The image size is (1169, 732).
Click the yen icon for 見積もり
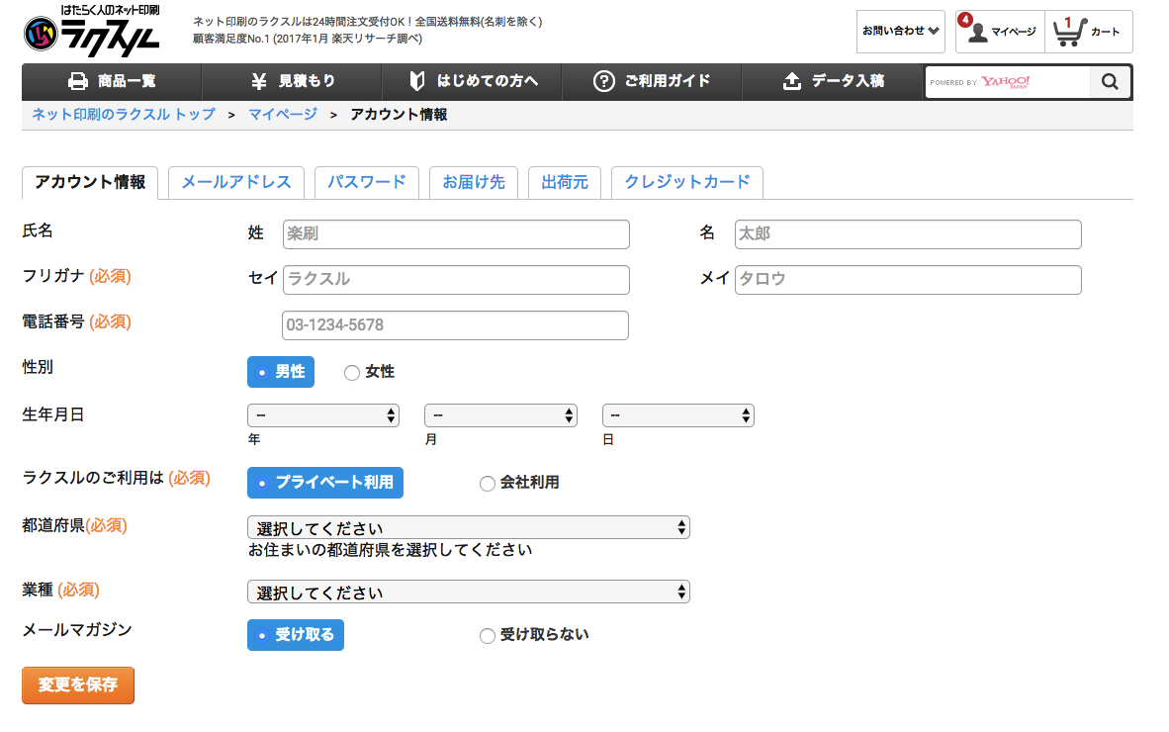click(x=259, y=81)
